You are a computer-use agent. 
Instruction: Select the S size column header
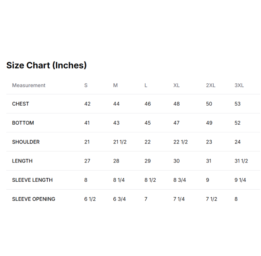click(x=86, y=85)
